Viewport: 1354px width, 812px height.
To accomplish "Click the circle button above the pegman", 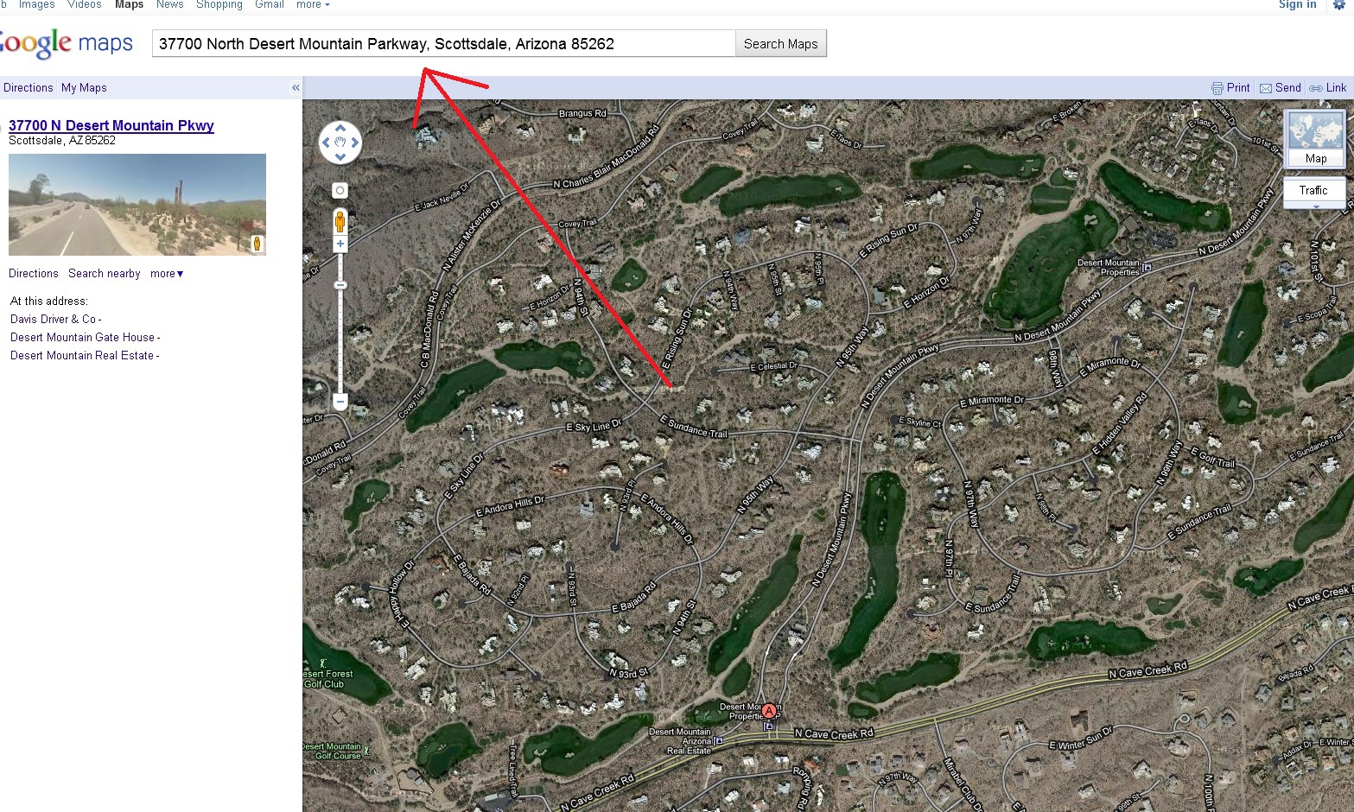I will click(340, 190).
